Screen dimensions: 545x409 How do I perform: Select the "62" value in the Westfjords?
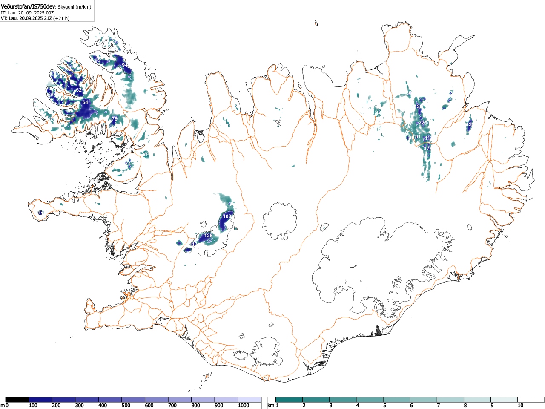coord(79,90)
